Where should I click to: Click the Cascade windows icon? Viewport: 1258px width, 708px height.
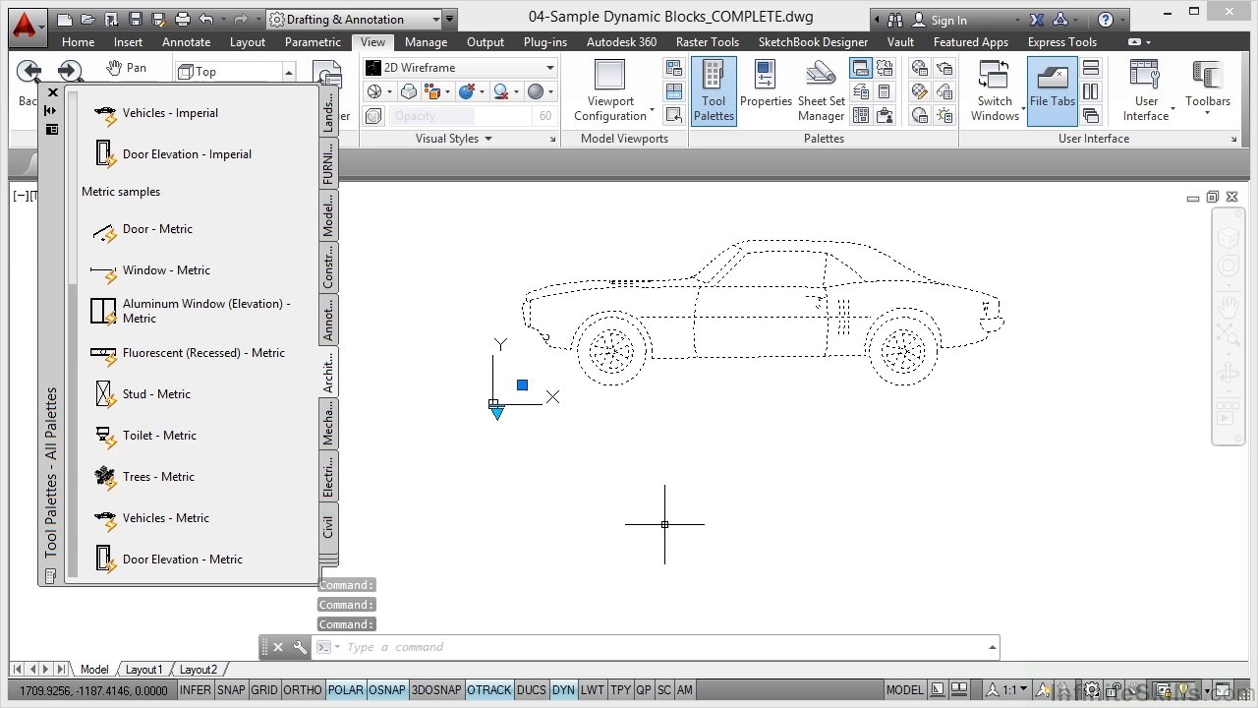[x=1091, y=115]
